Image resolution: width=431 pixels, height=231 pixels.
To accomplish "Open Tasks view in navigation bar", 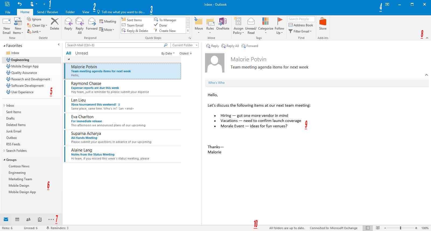I will (x=40, y=219).
